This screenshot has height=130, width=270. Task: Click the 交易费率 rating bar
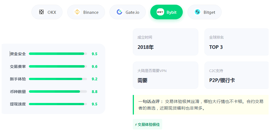[x=58, y=67]
